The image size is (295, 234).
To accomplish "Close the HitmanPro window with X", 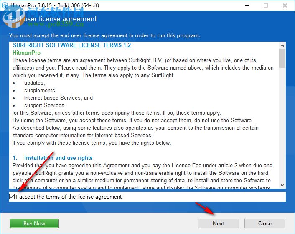I will point(285,5).
